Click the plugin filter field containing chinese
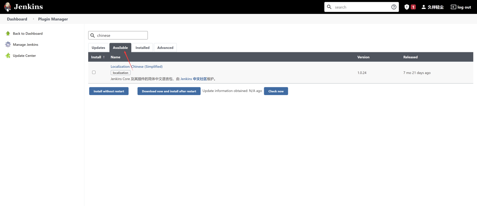The image size is (477, 206). click(x=118, y=35)
